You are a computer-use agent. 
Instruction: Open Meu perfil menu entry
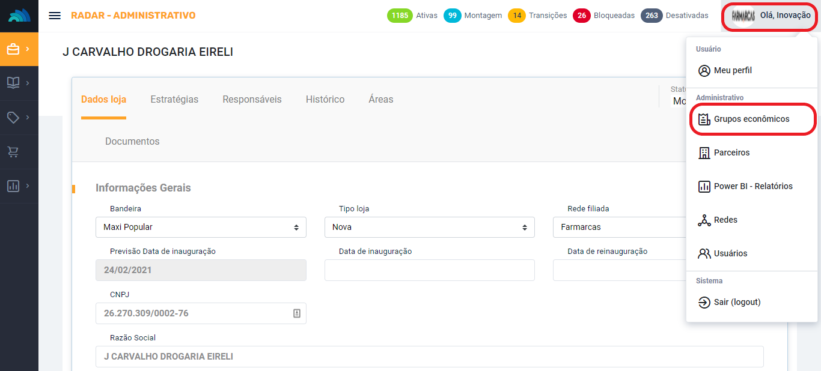tap(733, 70)
